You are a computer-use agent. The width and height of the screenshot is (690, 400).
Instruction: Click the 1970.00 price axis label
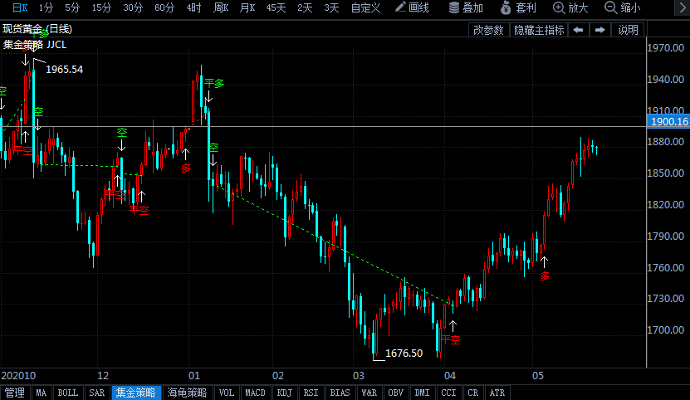[x=665, y=48]
